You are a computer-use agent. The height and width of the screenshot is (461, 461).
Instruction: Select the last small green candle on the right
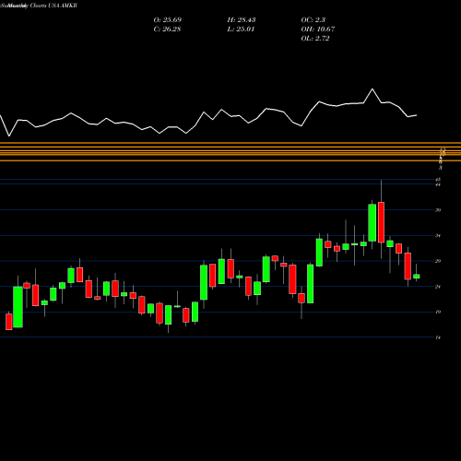coord(417,277)
